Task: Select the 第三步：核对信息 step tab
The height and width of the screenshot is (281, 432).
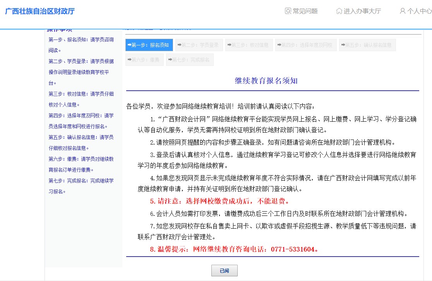Action: click(x=249, y=45)
